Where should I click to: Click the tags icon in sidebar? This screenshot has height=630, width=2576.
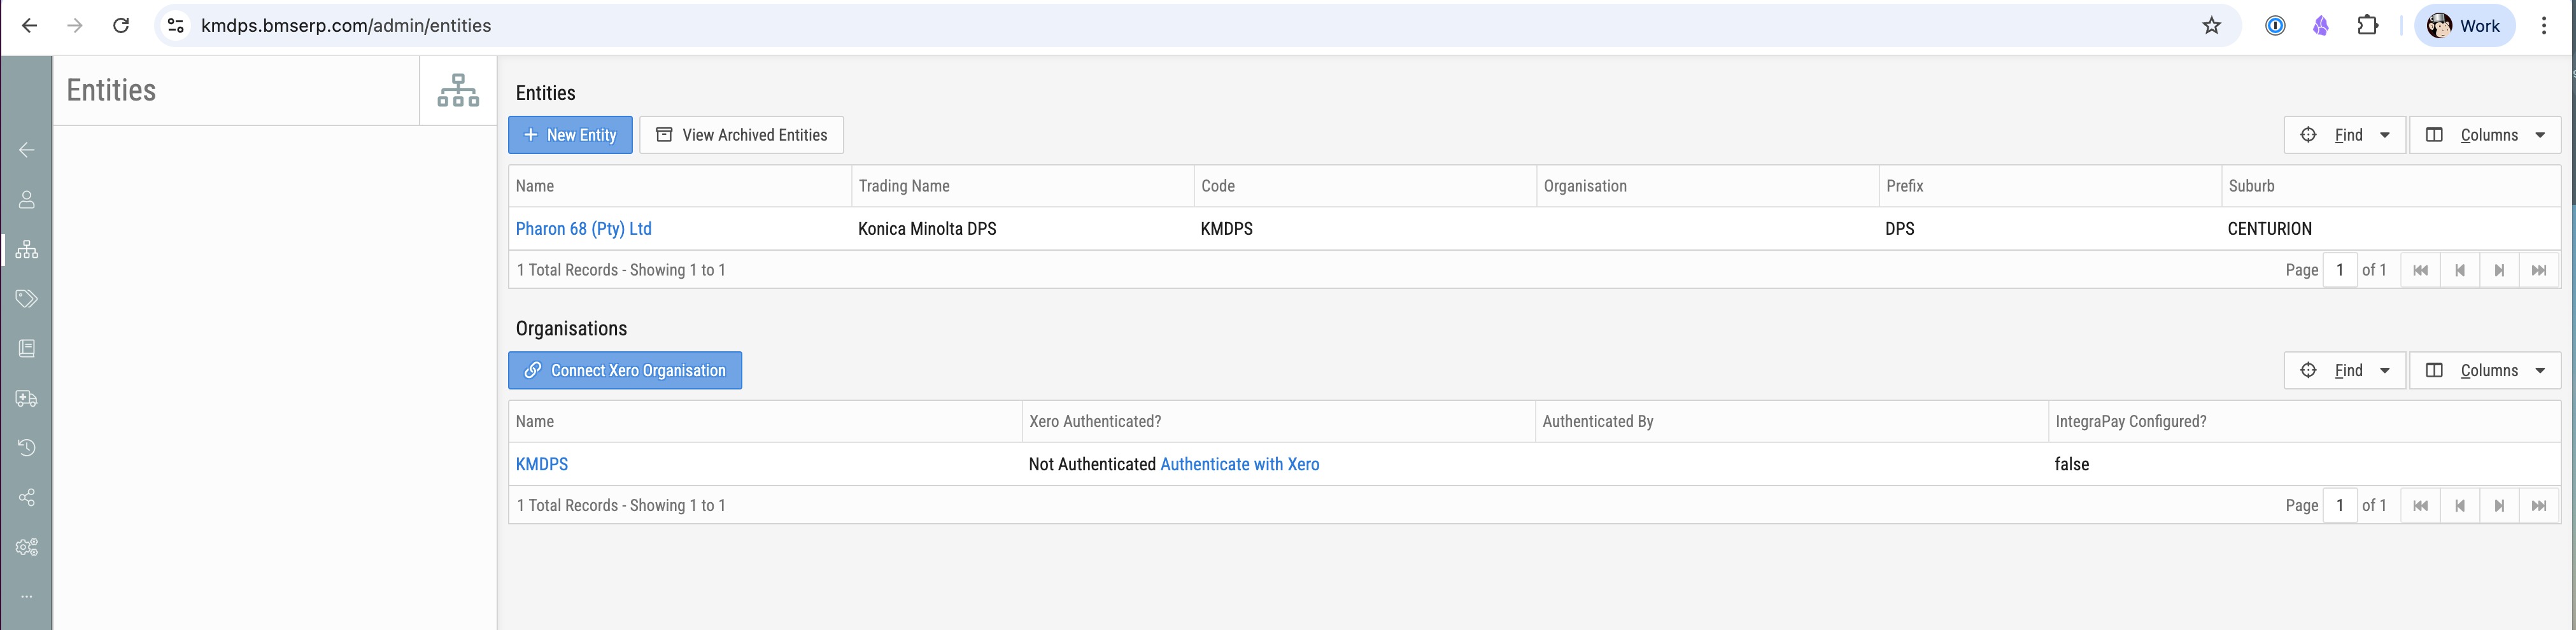[x=27, y=299]
